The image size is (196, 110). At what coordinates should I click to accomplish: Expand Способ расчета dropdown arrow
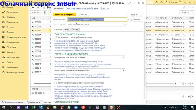tap(125, 24)
